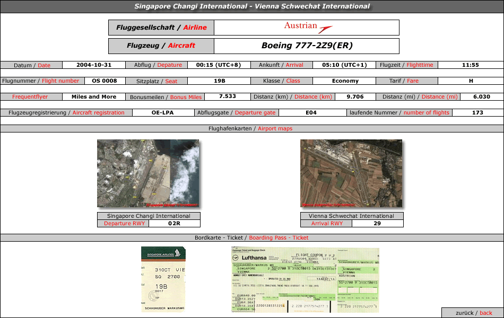
Task: Click the Arrival RWY 29 value
Action: point(377,224)
